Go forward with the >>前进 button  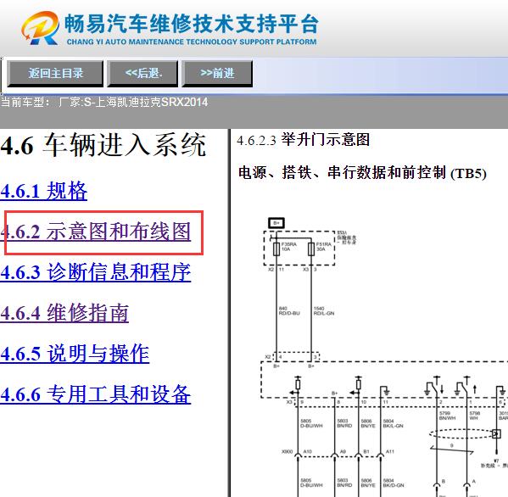click(x=217, y=74)
